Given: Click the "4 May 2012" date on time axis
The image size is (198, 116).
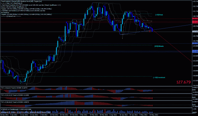Looking at the screenshot, I should [x=144, y=115].
